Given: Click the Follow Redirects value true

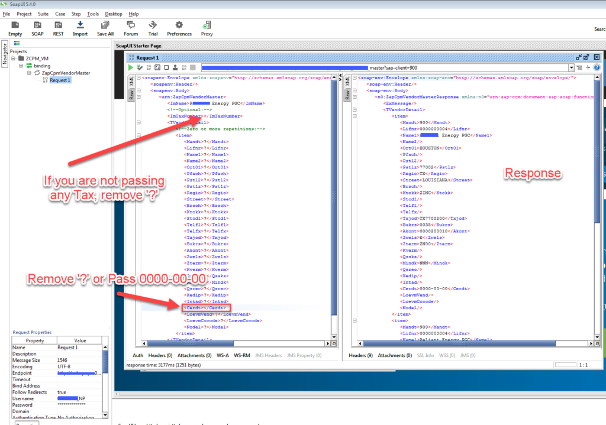Looking at the screenshot, I should tap(80, 392).
